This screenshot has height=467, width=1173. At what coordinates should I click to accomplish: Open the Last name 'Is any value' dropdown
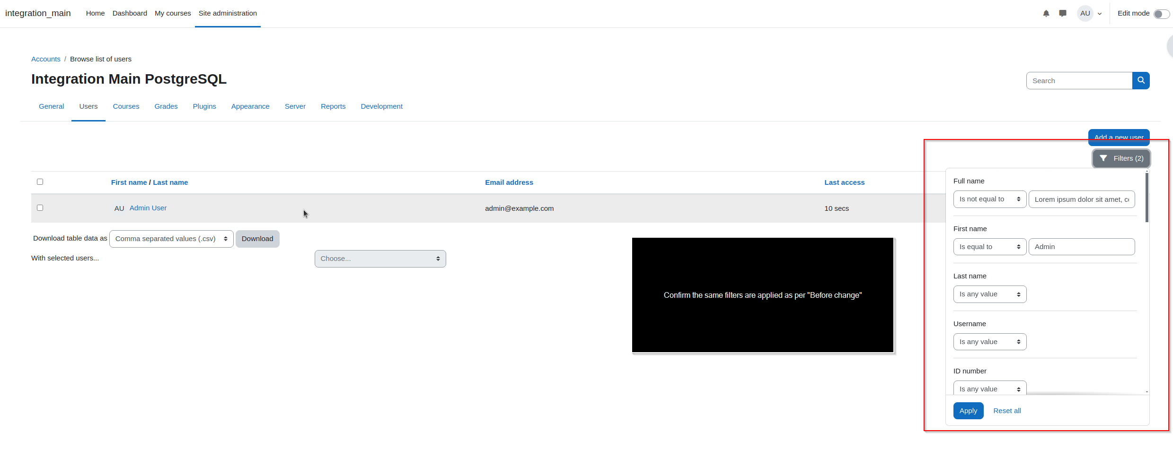pos(990,294)
